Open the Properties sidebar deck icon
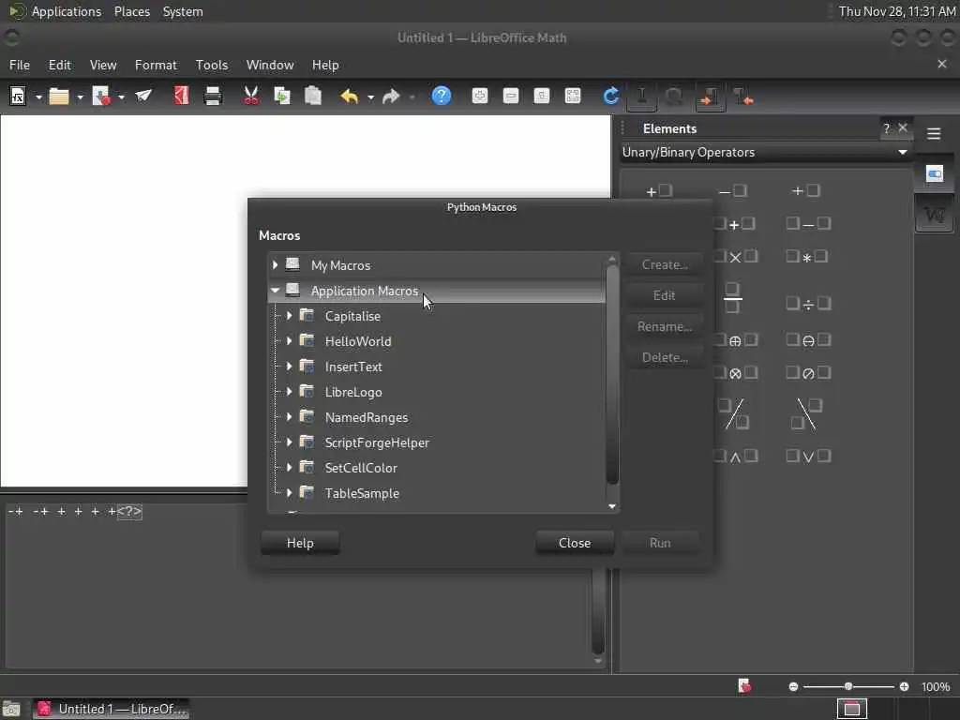The width and height of the screenshot is (960, 720). pyautogui.click(x=935, y=174)
